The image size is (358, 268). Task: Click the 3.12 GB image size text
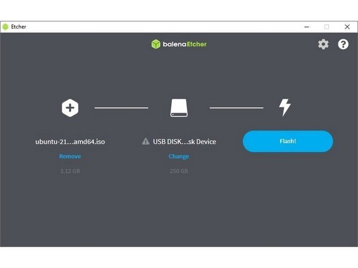point(70,171)
